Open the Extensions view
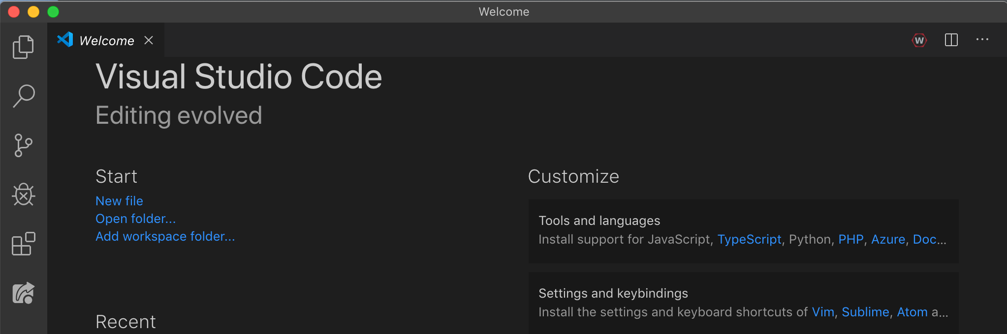Image resolution: width=1007 pixels, height=334 pixels. 23,244
